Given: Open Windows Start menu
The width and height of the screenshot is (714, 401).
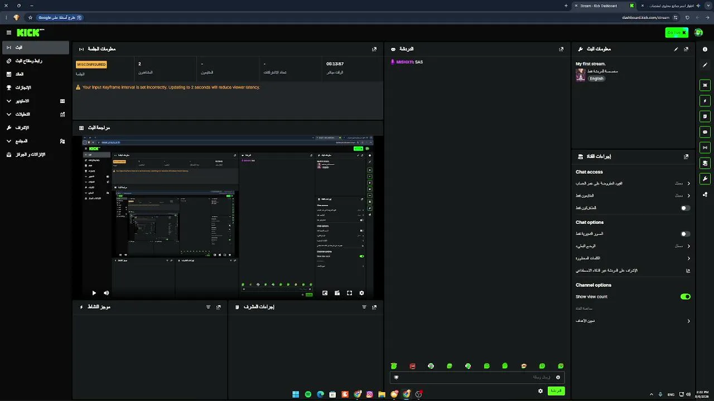Looking at the screenshot, I should [296, 394].
